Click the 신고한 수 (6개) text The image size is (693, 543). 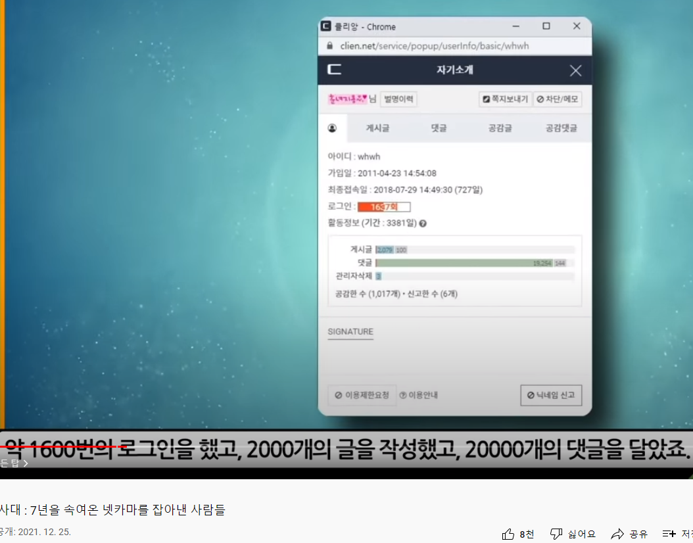point(432,294)
